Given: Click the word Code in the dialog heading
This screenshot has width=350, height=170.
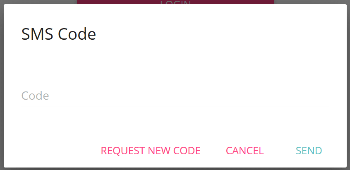Looking at the screenshot, I should [x=77, y=34].
